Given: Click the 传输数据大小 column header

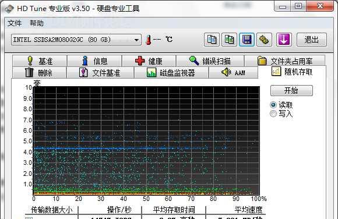Looking at the screenshot, I should click(51, 210).
